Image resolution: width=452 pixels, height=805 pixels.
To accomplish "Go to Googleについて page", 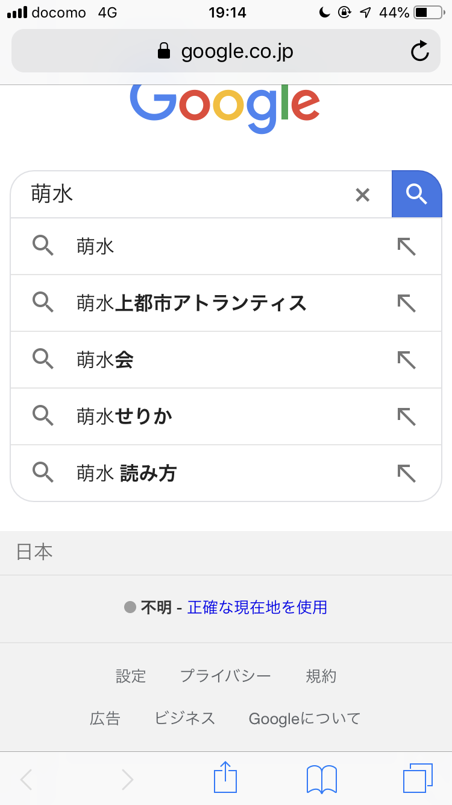I will (304, 719).
